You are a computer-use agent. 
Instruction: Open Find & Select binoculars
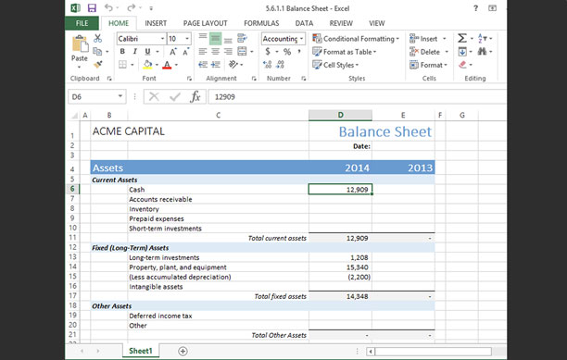(482, 52)
